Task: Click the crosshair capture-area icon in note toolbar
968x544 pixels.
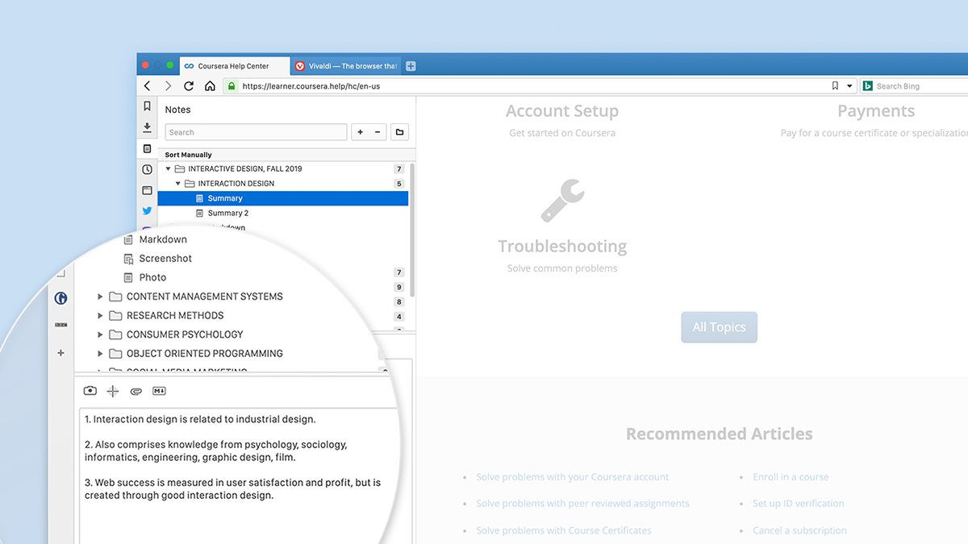Action: (113, 391)
